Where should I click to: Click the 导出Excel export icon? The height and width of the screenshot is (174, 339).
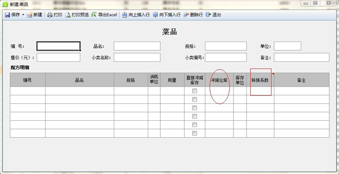94,15
